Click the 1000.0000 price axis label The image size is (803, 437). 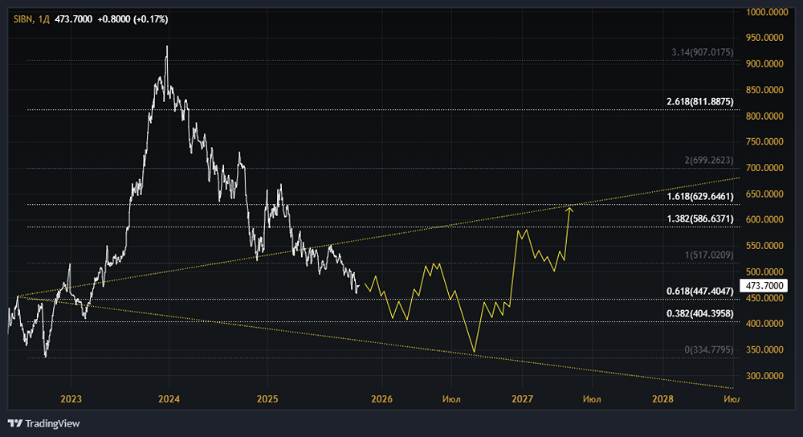coord(767,12)
